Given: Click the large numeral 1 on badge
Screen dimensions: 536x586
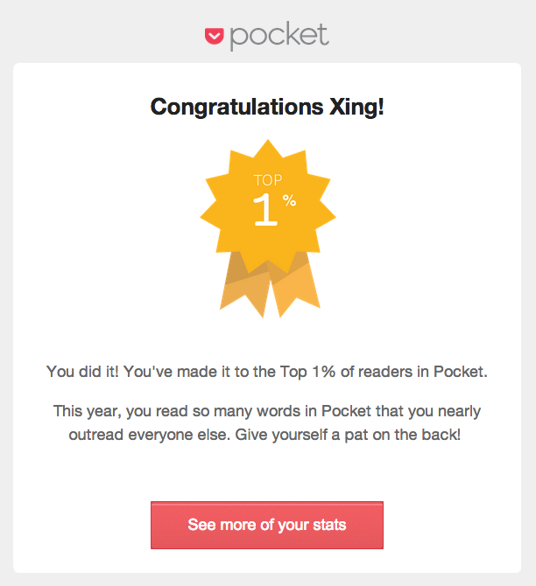Looking at the screenshot, I should tap(265, 210).
